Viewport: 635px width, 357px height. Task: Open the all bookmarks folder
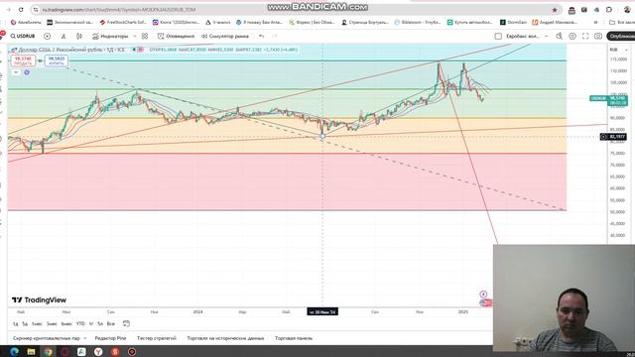click(x=622, y=22)
